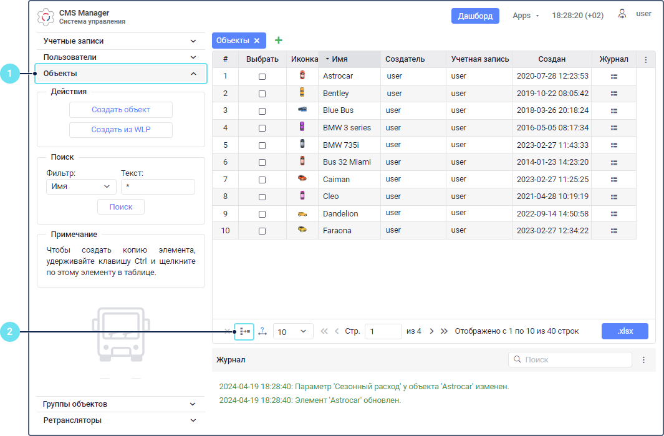The height and width of the screenshot is (436, 664).
Task: Open the rows-per-page dropdown showing 10
Action: click(x=293, y=332)
